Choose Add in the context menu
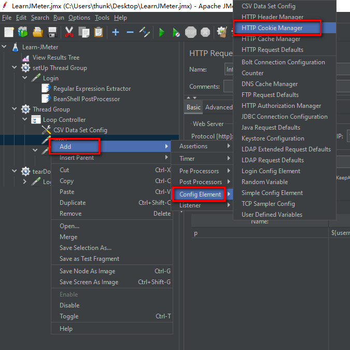The width and height of the screenshot is (350, 350). pyautogui.click(x=111, y=146)
